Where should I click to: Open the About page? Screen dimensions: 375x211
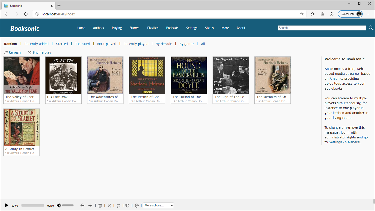point(241,28)
